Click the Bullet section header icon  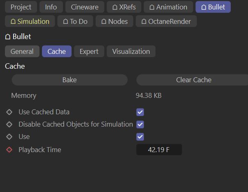coord(8,37)
